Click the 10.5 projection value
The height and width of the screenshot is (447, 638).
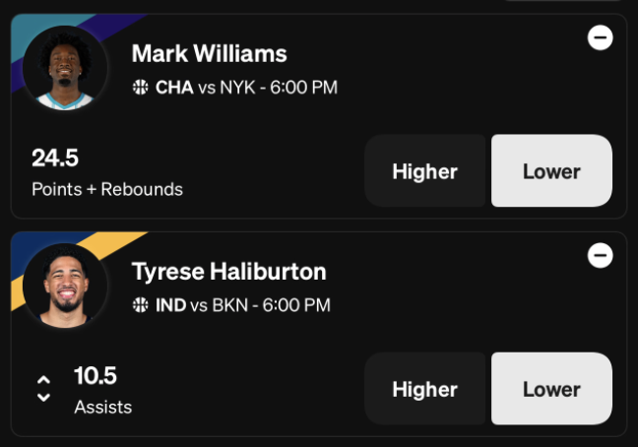click(x=96, y=375)
